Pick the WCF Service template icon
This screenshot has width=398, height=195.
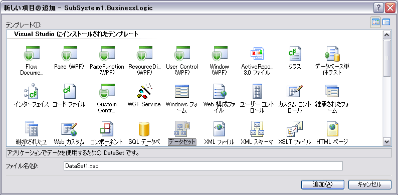(144, 91)
